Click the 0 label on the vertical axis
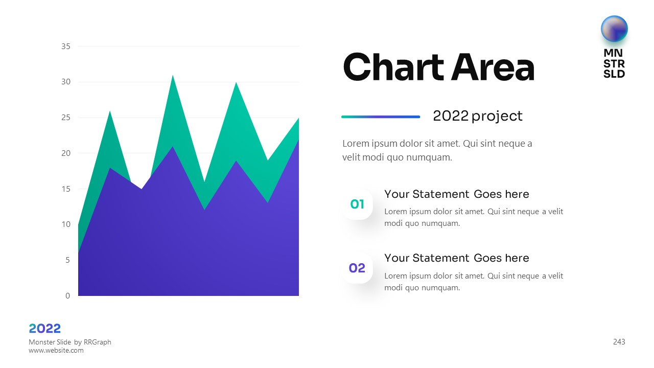The image size is (654, 368). tap(68, 296)
